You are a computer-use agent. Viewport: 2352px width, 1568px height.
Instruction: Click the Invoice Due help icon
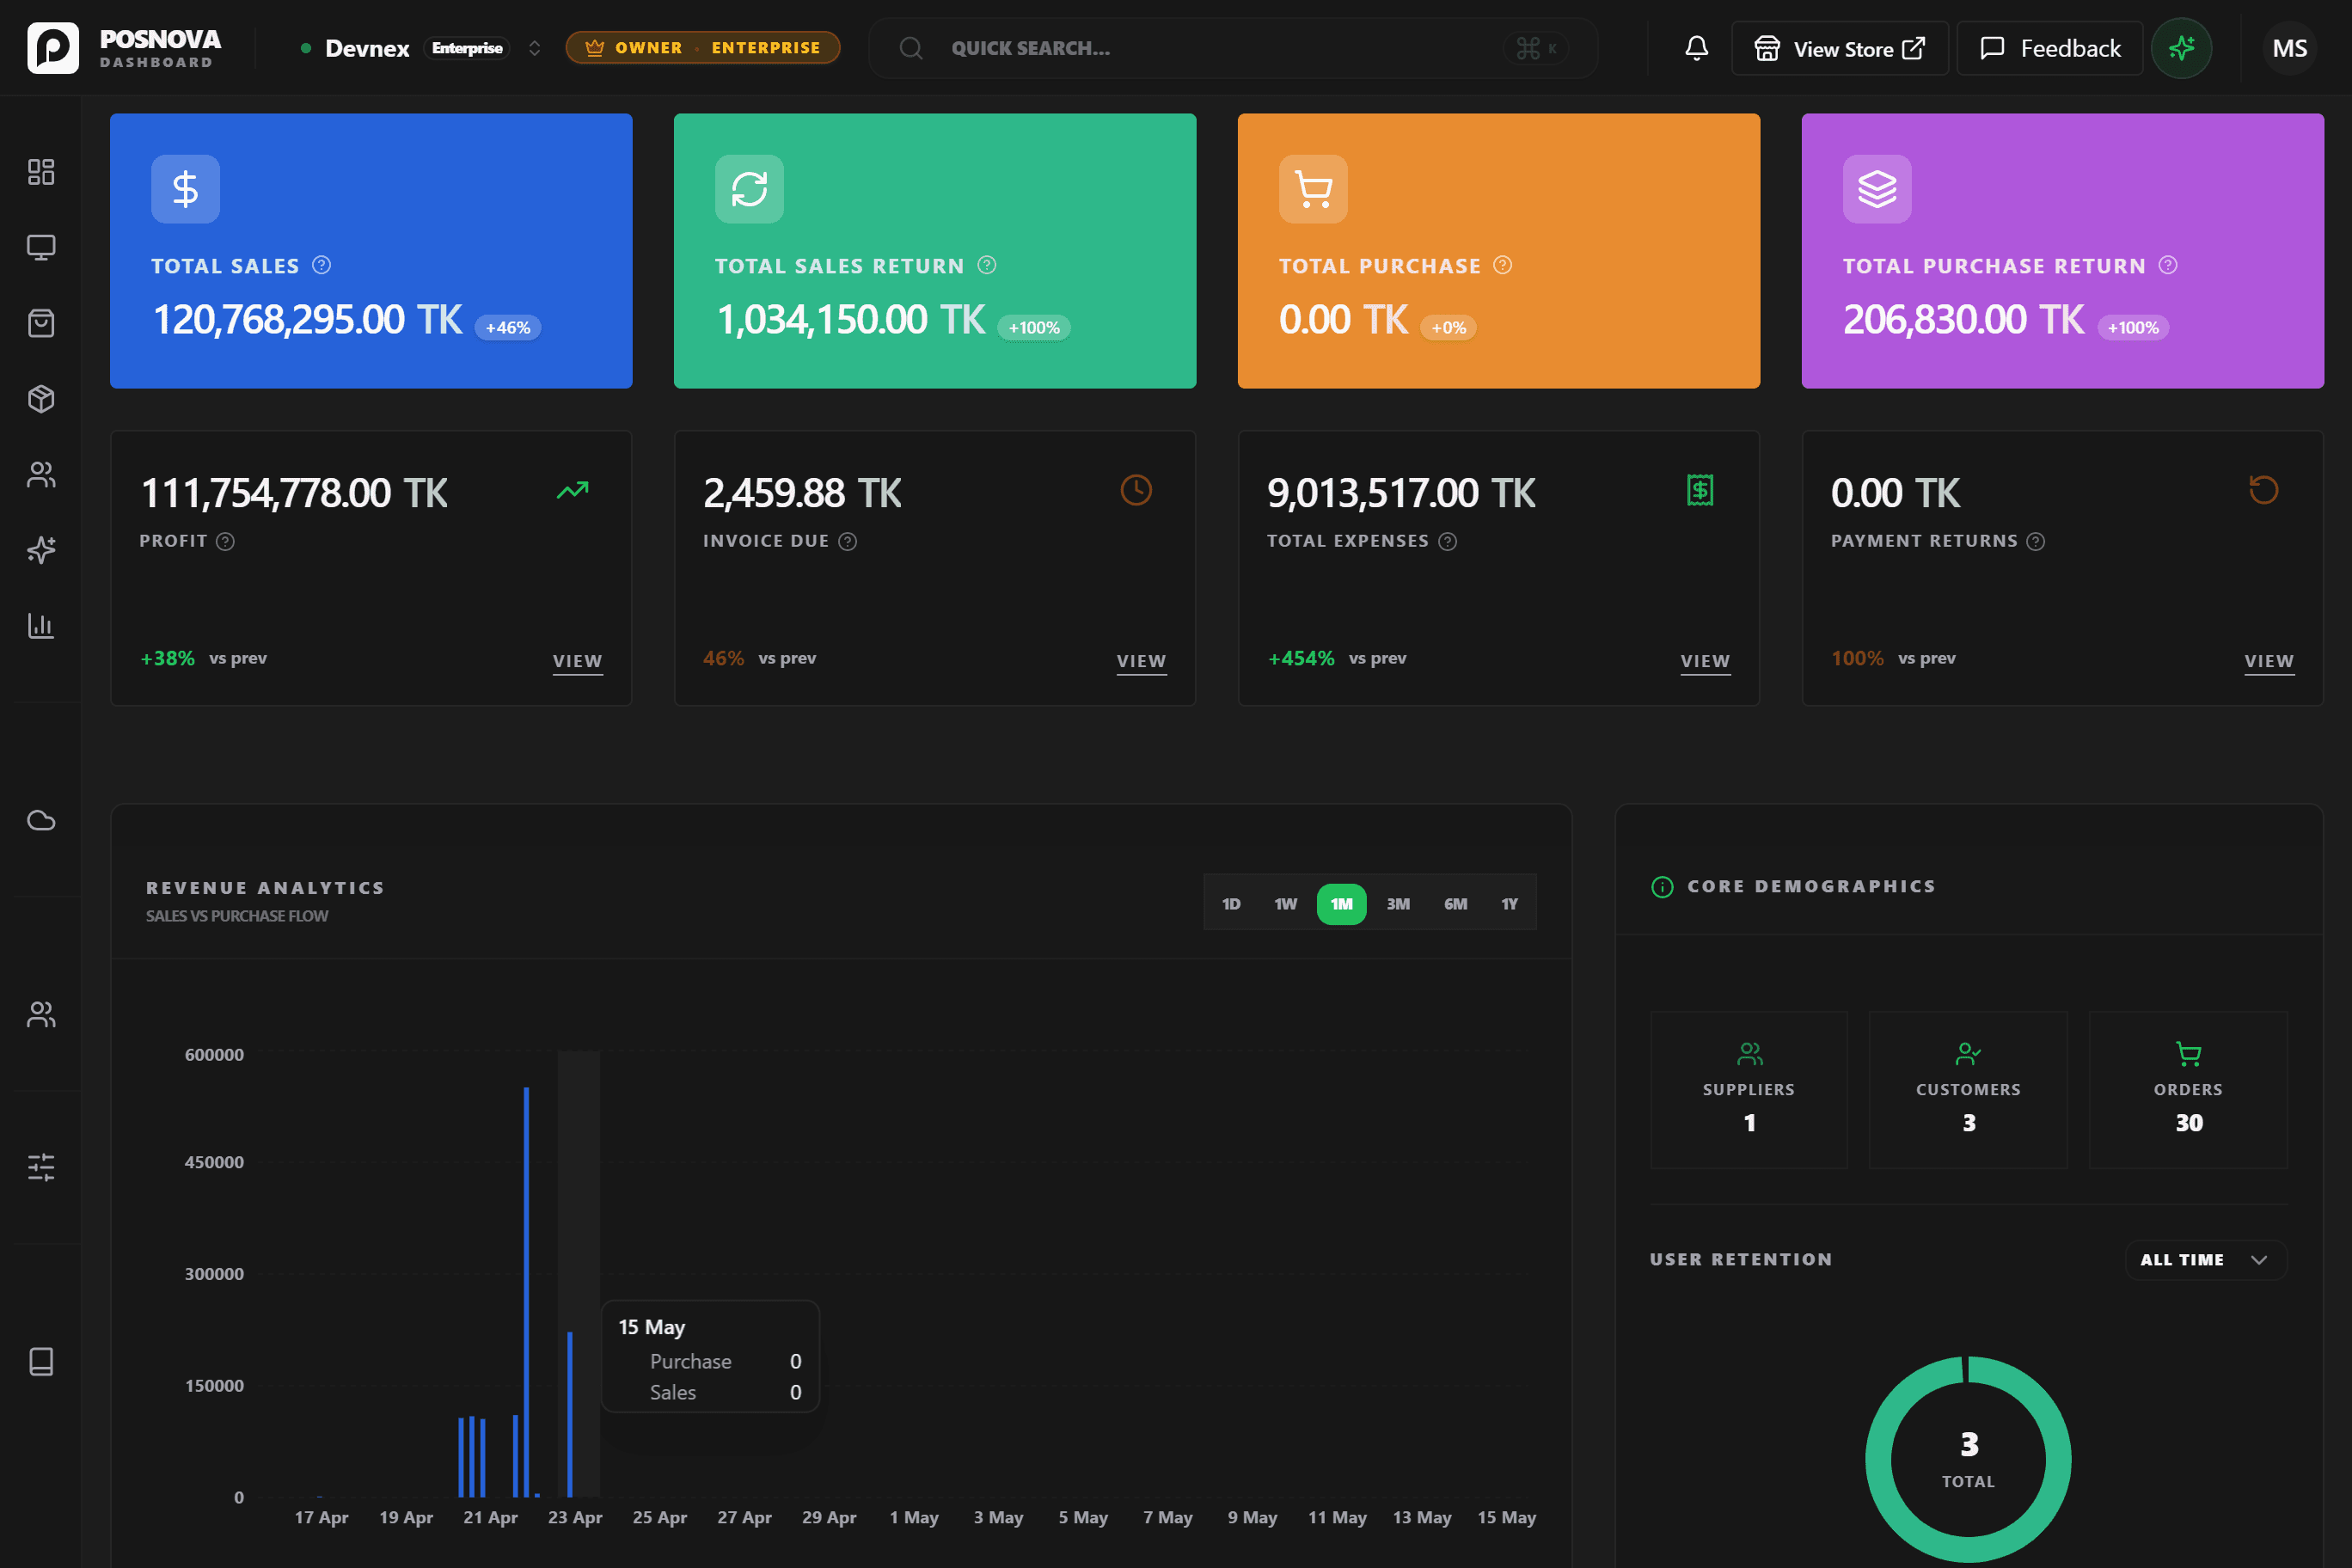[x=848, y=542]
